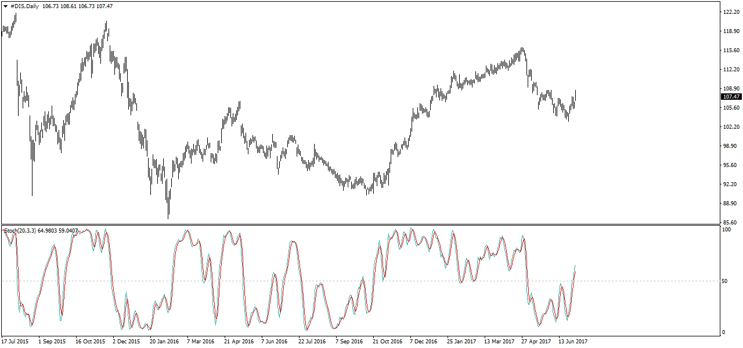Click the 21 Oct 2016 date label
743x348 pixels.
[387, 342]
